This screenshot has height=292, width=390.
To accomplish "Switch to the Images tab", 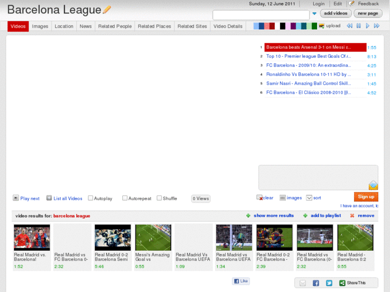I will [x=40, y=26].
